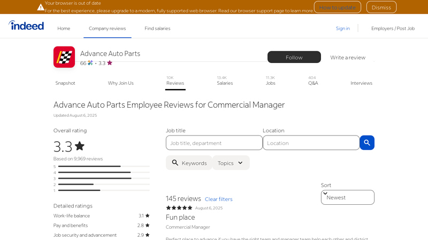
Task: Click How to update button
Action: point(338,7)
